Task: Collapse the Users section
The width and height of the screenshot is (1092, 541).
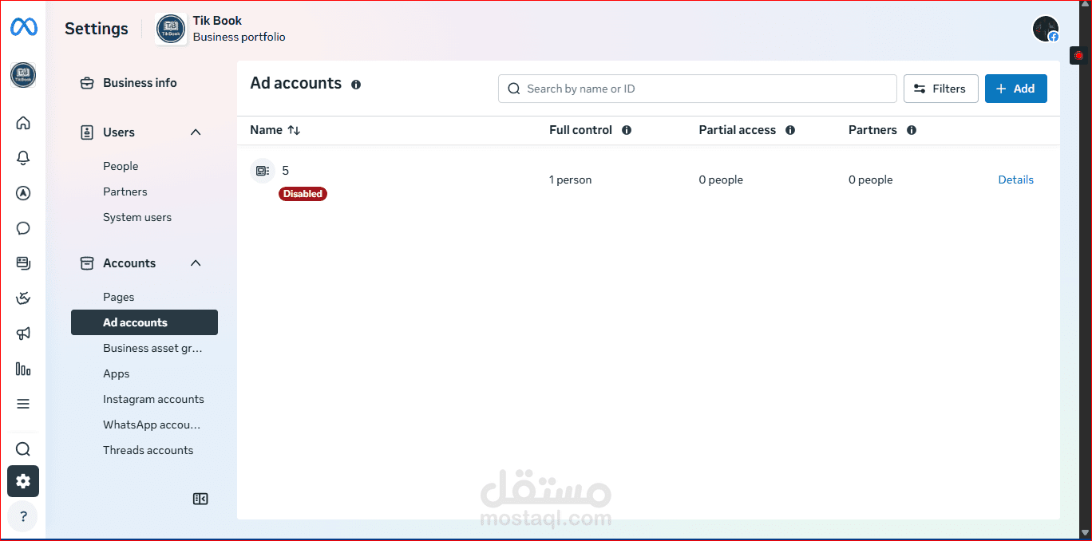Action: pos(196,132)
